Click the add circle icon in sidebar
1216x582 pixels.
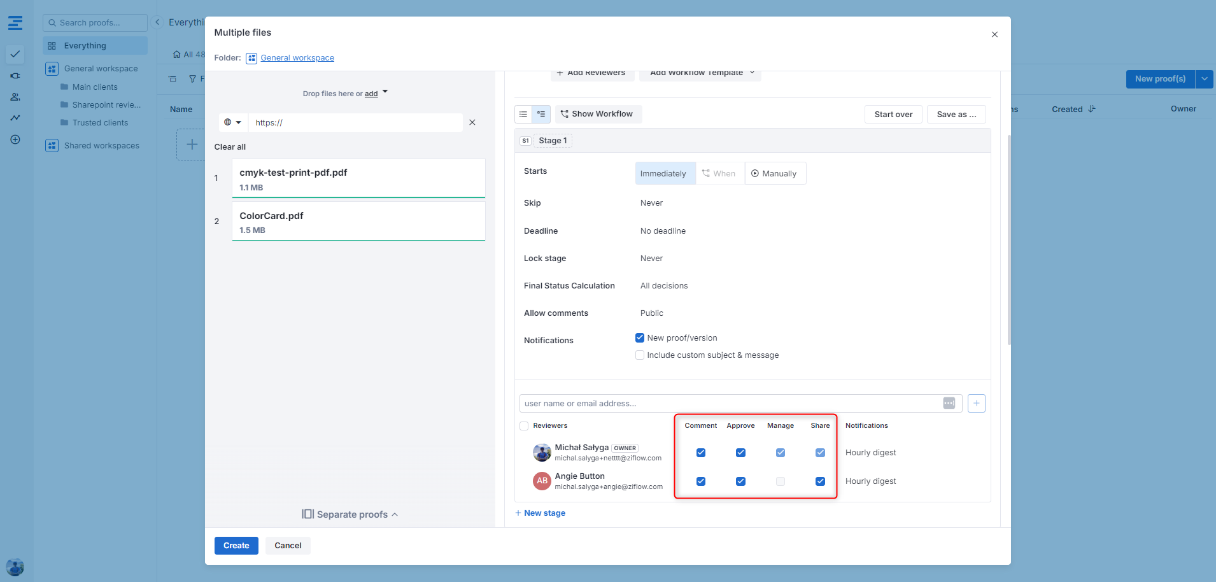click(15, 139)
